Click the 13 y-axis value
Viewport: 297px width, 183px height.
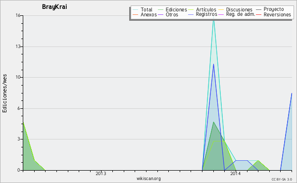pyautogui.click(x=18, y=46)
